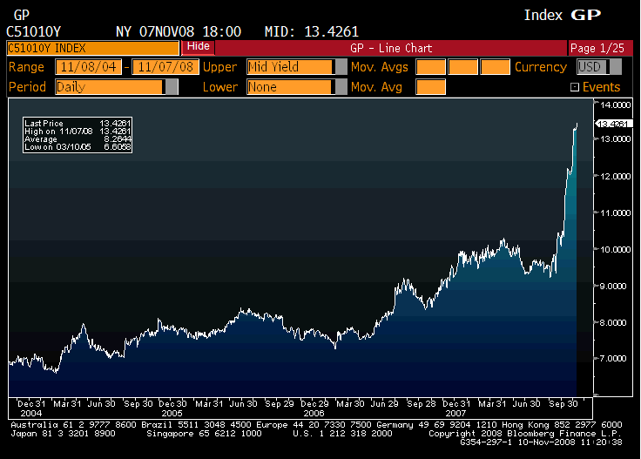Open the Lower None dropdown arrow
Image resolution: width=641 pixels, height=459 pixels.
[x=341, y=87]
